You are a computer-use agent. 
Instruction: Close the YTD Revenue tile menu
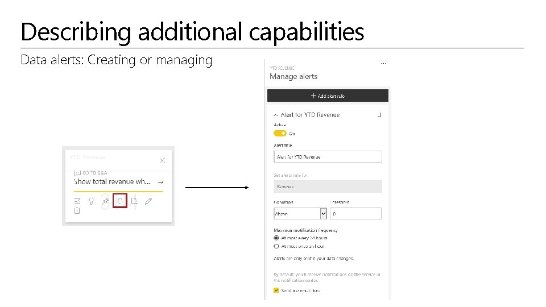(x=162, y=160)
